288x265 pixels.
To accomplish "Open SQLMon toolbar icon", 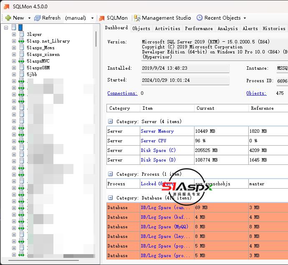I will pyautogui.click(x=101, y=18).
